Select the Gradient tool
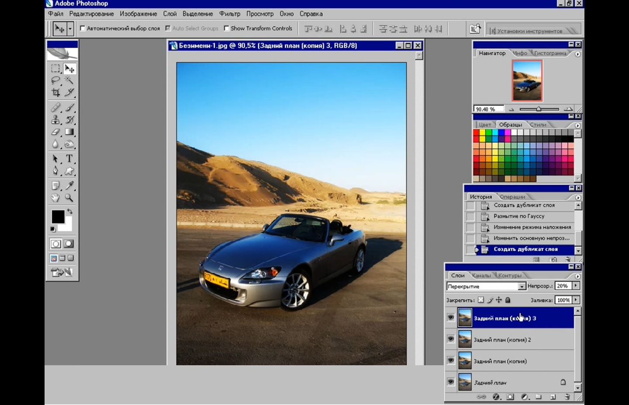This screenshot has width=629, height=405. point(69,132)
